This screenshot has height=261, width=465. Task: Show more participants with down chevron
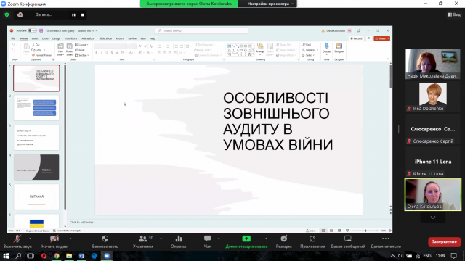pyautogui.click(x=433, y=217)
